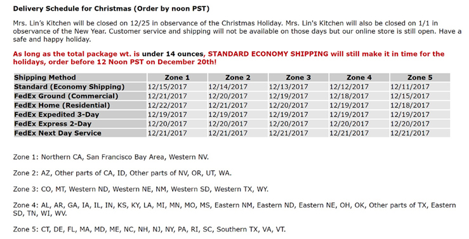Click the Delivery Schedule for Christmas heading

pos(111,9)
